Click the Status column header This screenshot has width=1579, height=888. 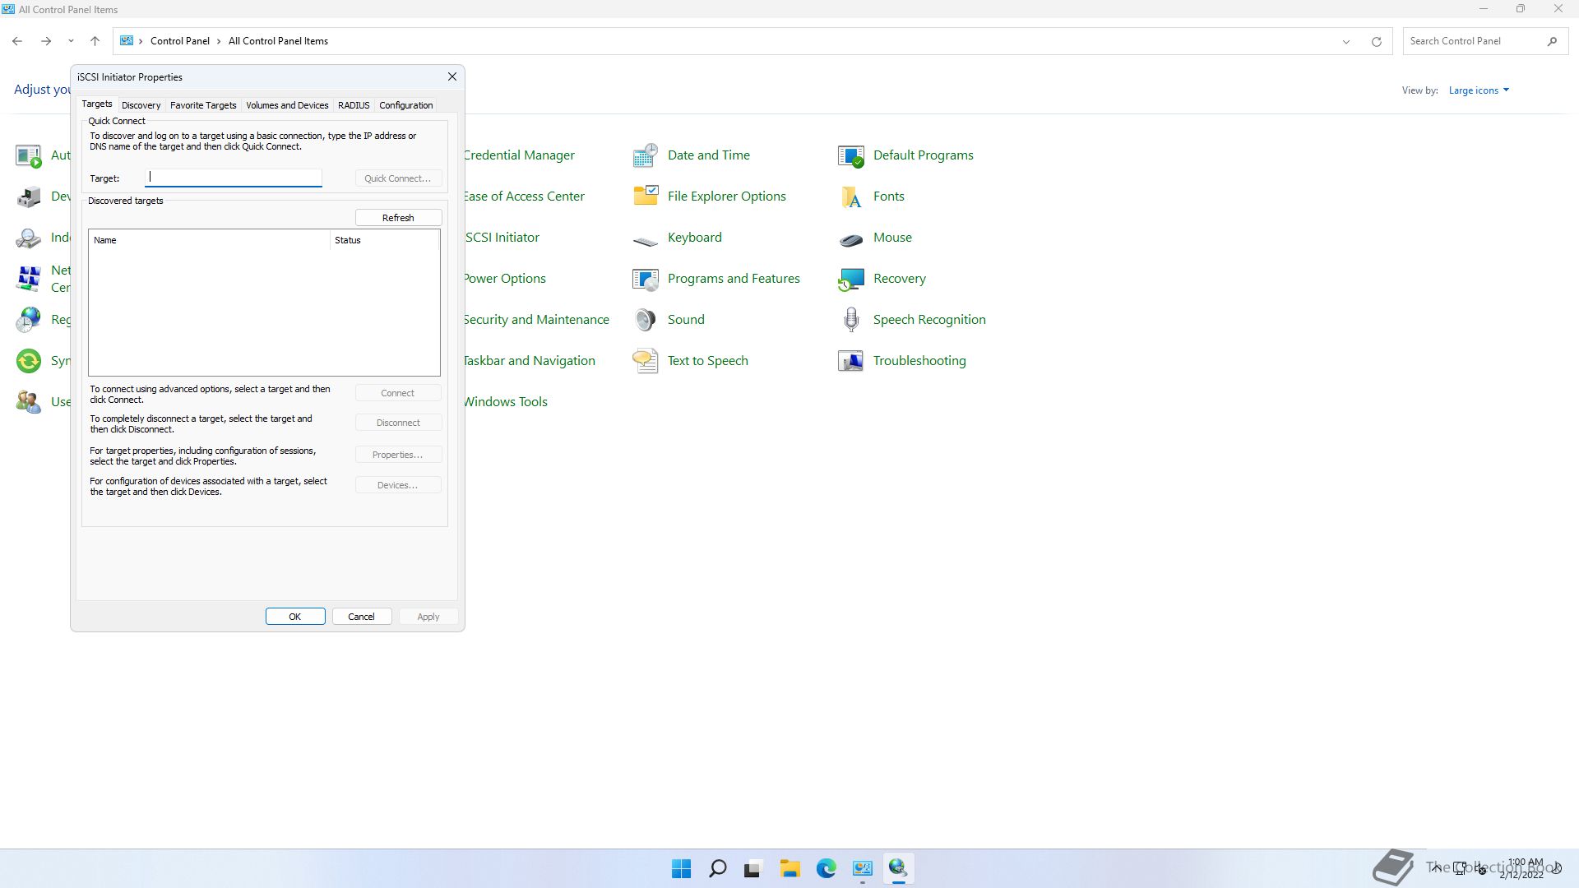pos(384,240)
